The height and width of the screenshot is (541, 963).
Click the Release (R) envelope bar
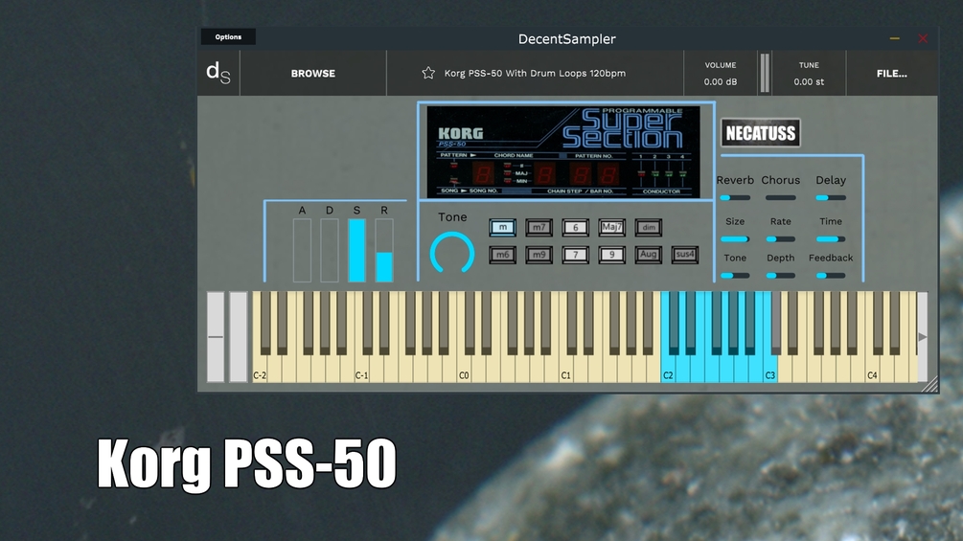[384, 250]
